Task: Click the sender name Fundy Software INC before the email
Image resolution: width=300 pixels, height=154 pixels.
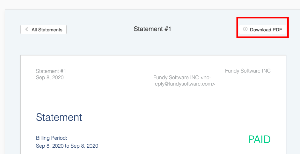Action: [x=176, y=78]
